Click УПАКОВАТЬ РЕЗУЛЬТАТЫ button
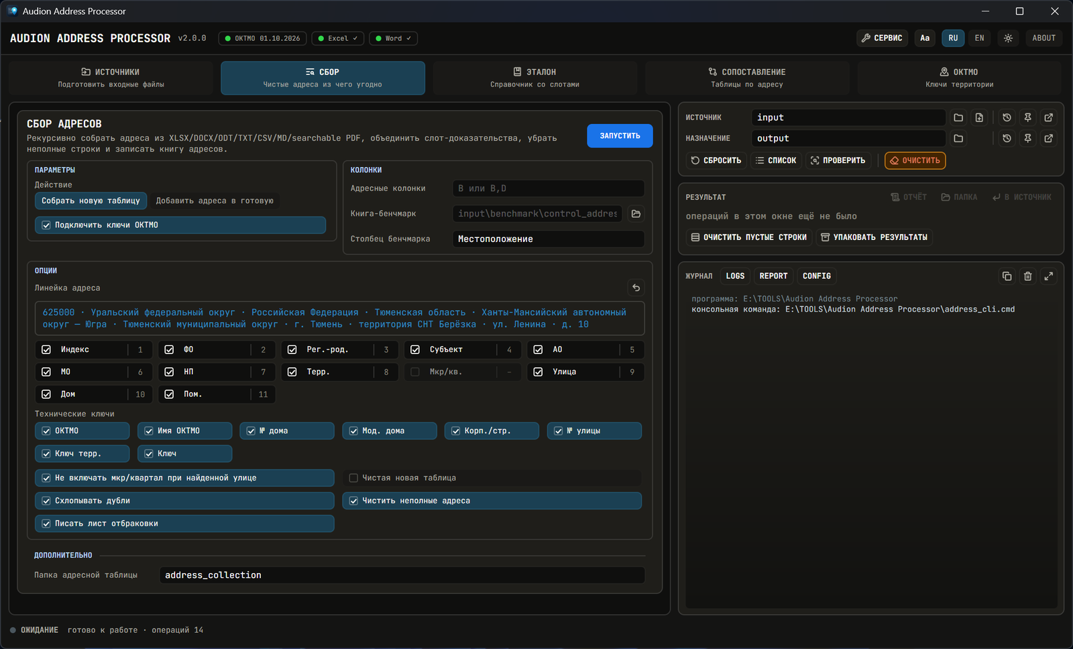This screenshot has height=649, width=1073. pyautogui.click(x=874, y=237)
